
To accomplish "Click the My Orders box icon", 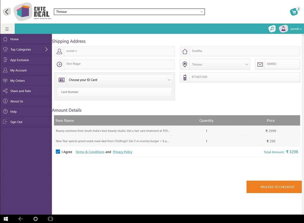I will coord(5,80).
